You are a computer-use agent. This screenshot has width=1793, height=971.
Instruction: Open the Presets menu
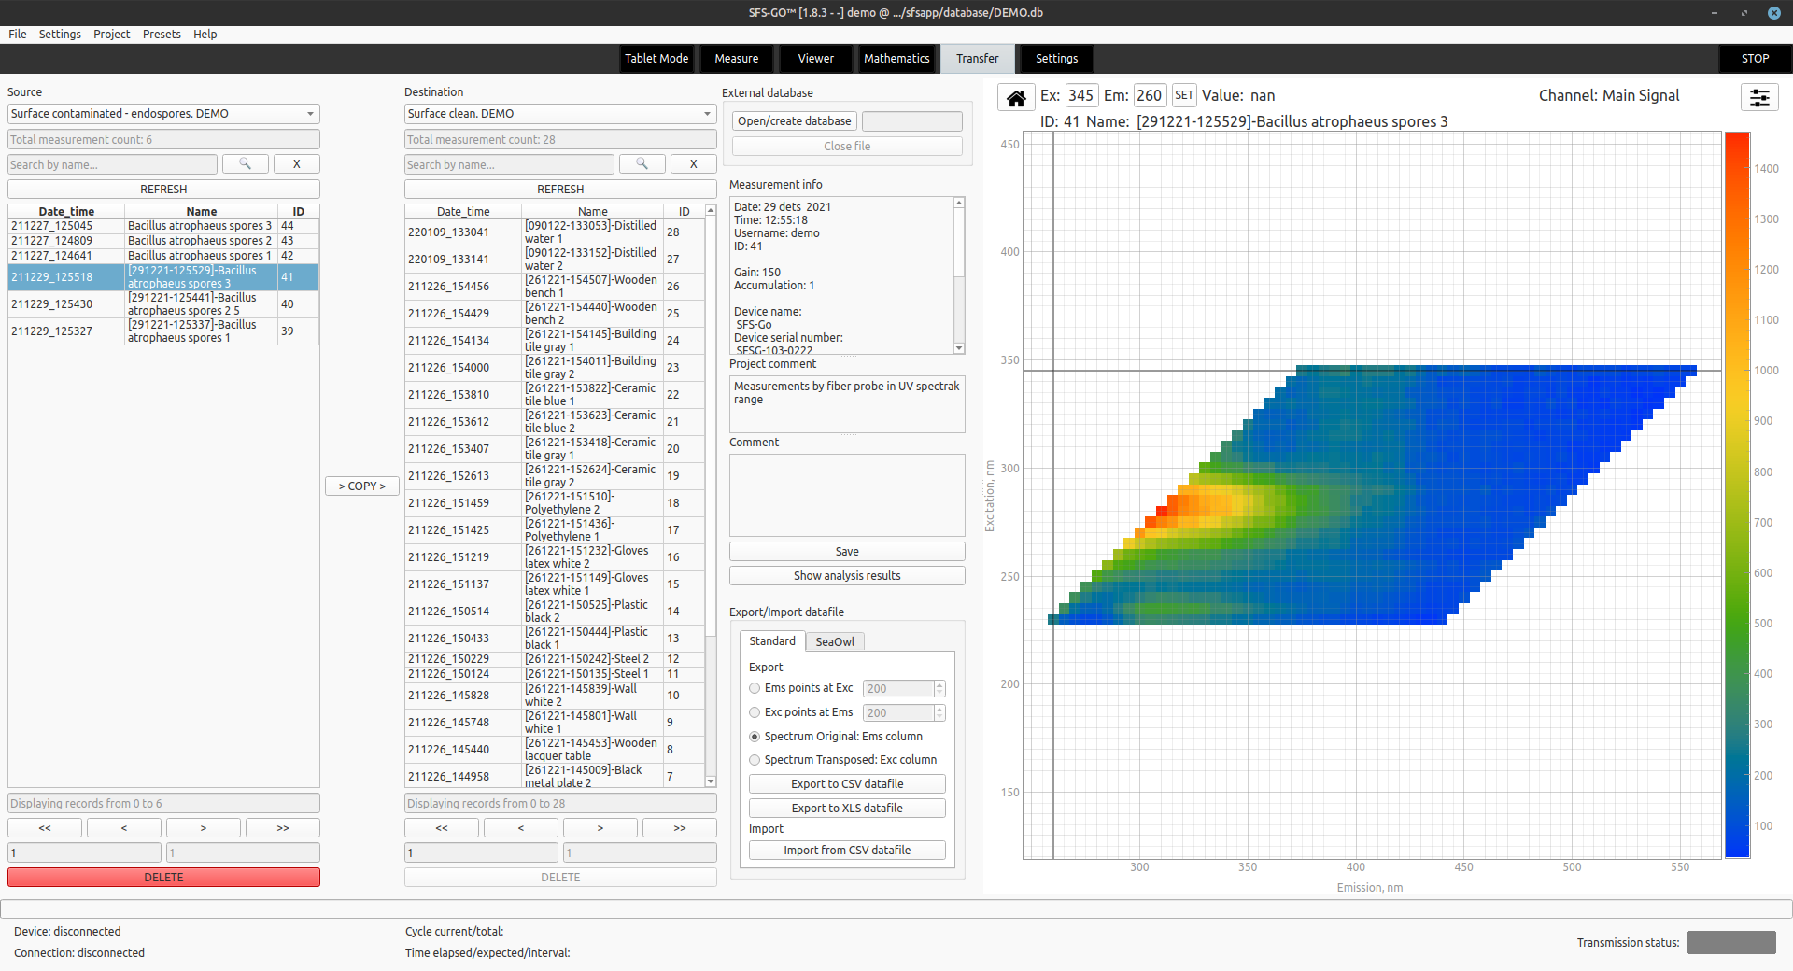[162, 34]
